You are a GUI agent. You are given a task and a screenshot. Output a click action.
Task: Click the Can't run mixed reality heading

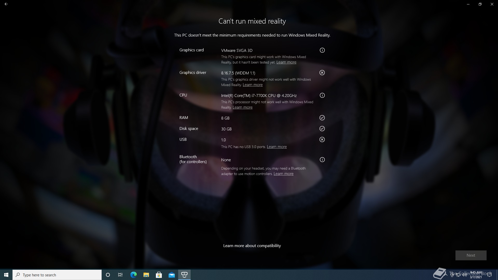(252, 21)
